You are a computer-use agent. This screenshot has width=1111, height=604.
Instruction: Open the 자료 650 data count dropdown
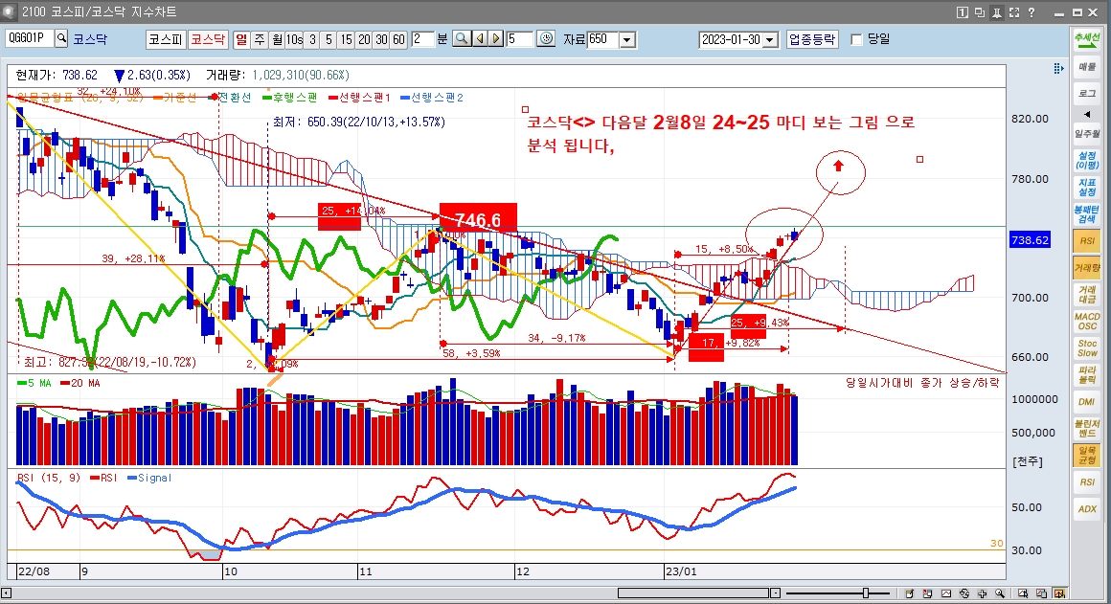(x=627, y=39)
